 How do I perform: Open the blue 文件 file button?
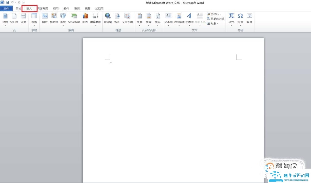click(6, 9)
